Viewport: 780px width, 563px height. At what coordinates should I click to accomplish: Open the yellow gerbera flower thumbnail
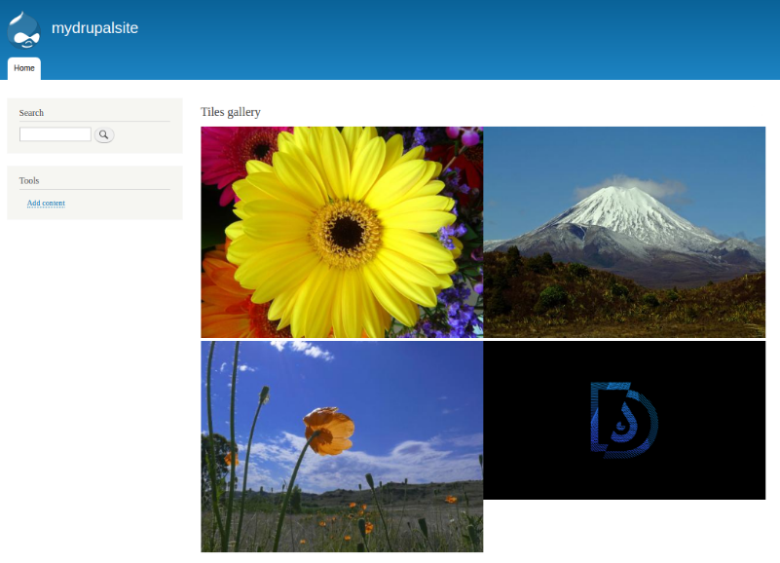click(x=341, y=232)
